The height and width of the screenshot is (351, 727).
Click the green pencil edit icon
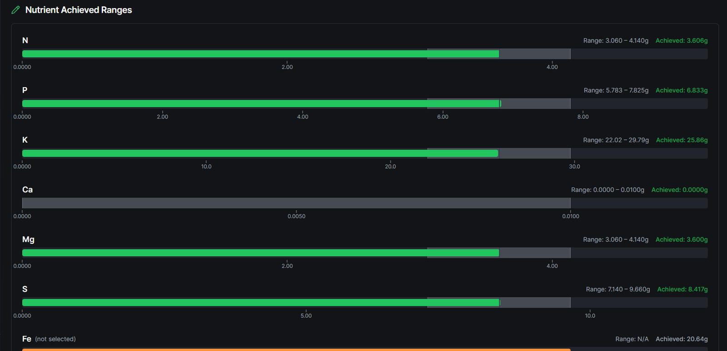[x=15, y=10]
